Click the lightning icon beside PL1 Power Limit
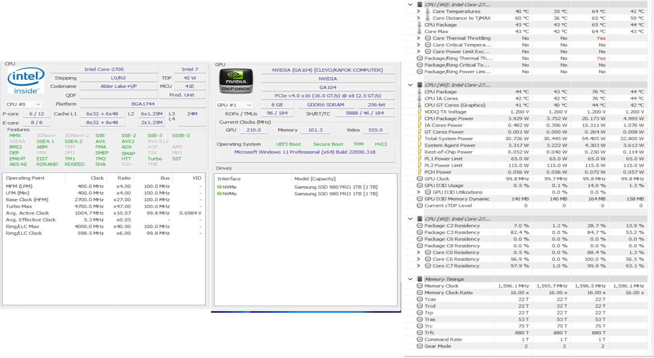The image size is (654, 358). point(420,159)
